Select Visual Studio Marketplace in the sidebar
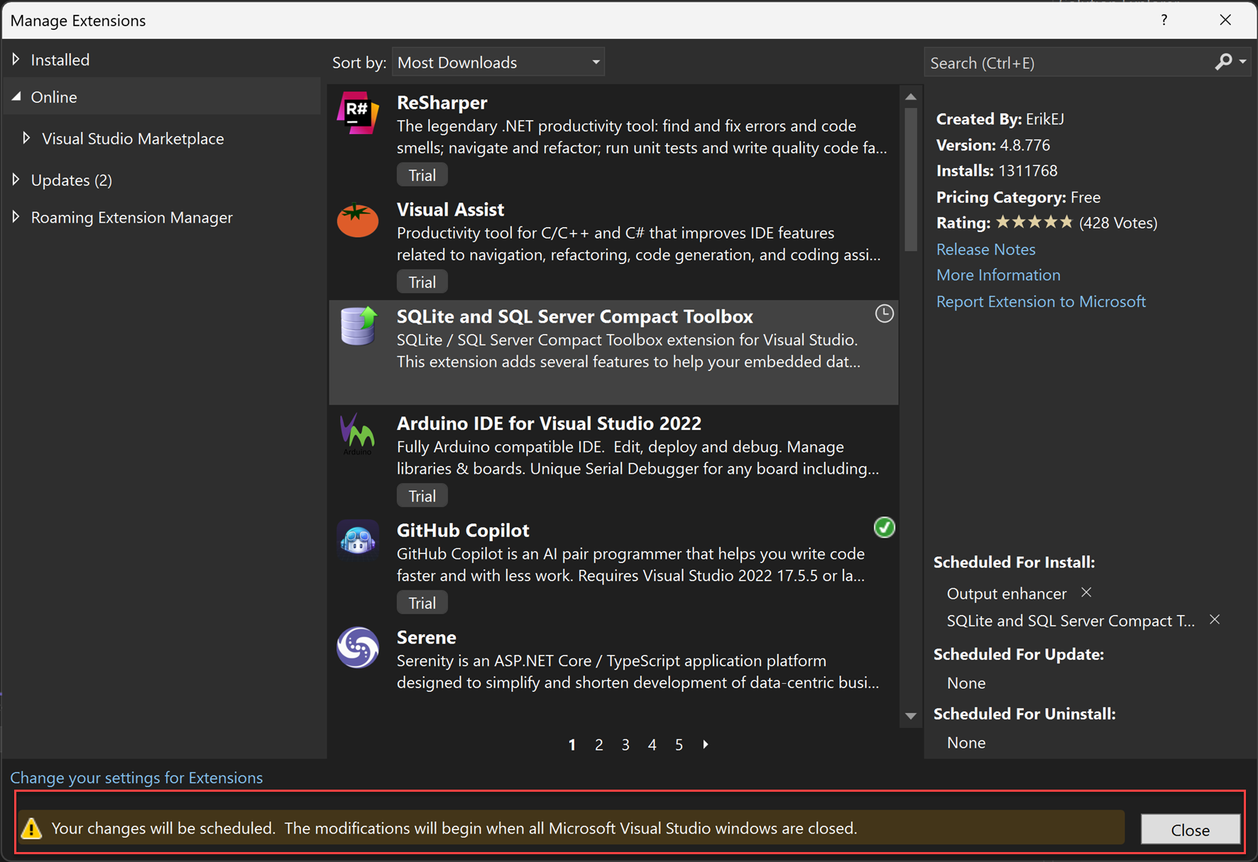Image resolution: width=1258 pixels, height=862 pixels. pos(133,138)
